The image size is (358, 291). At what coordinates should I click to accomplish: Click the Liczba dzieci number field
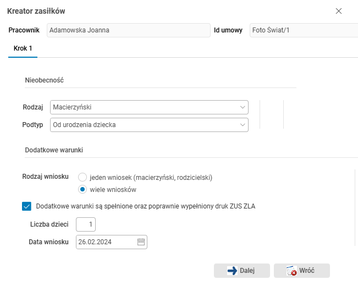coord(86,224)
